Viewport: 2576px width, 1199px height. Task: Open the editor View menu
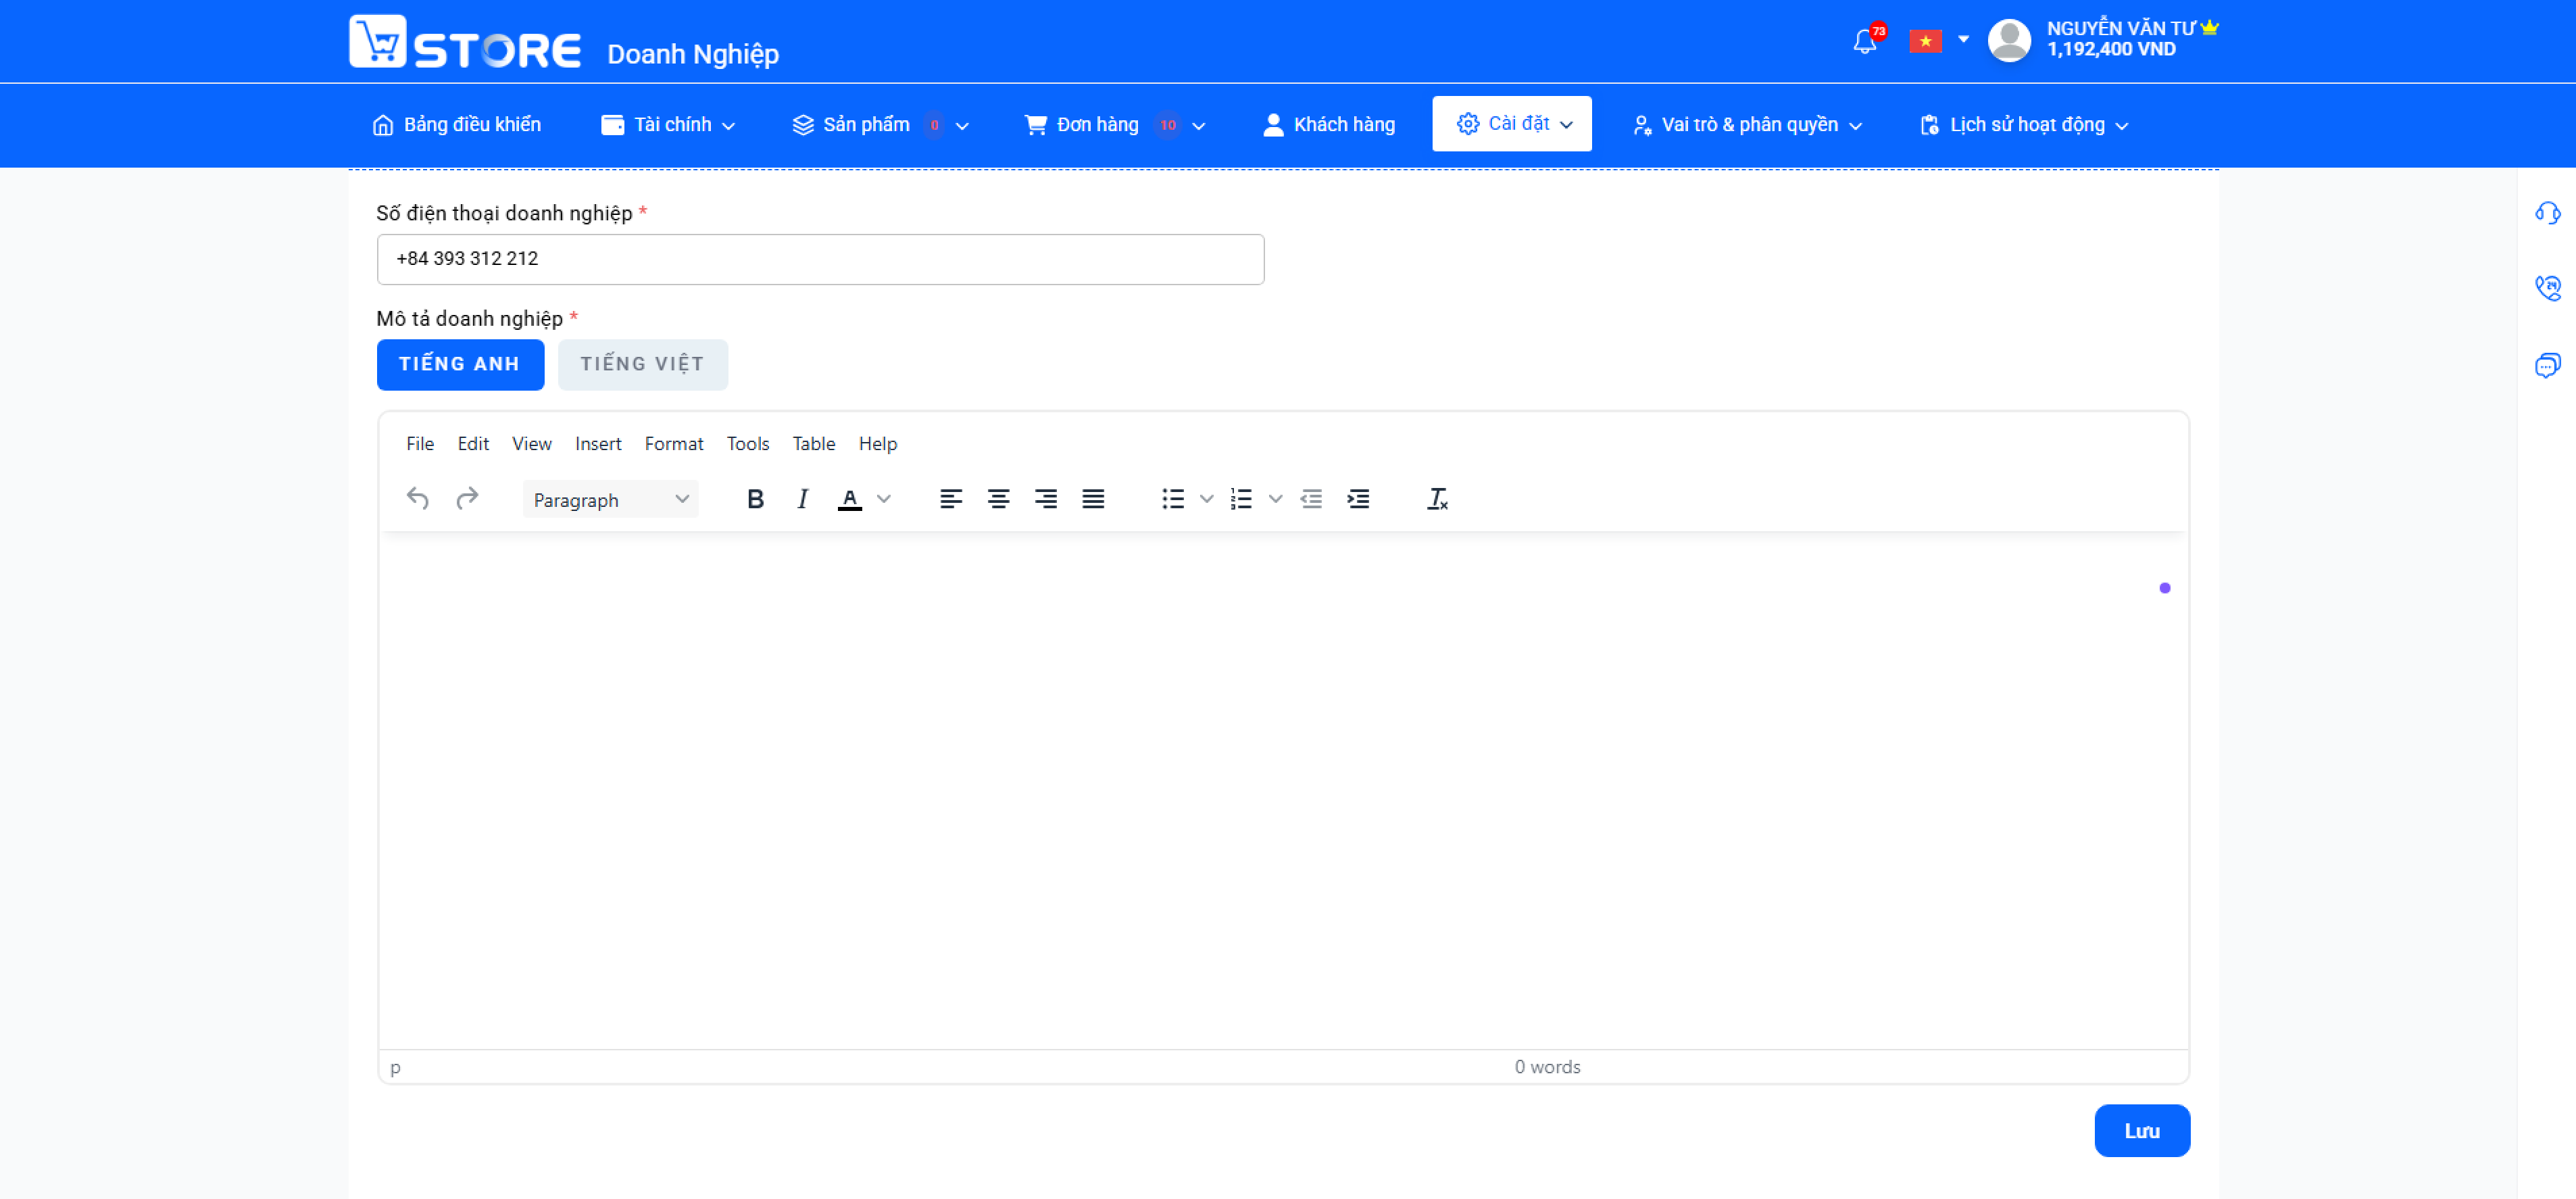coord(532,444)
